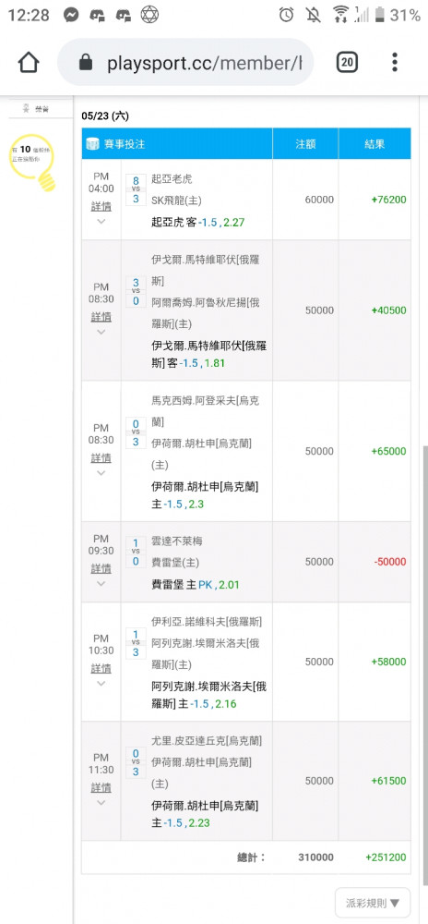Expand chevron under PM 10:30 詳情
Viewport: 428px width, 924px height.
pyautogui.click(x=101, y=684)
